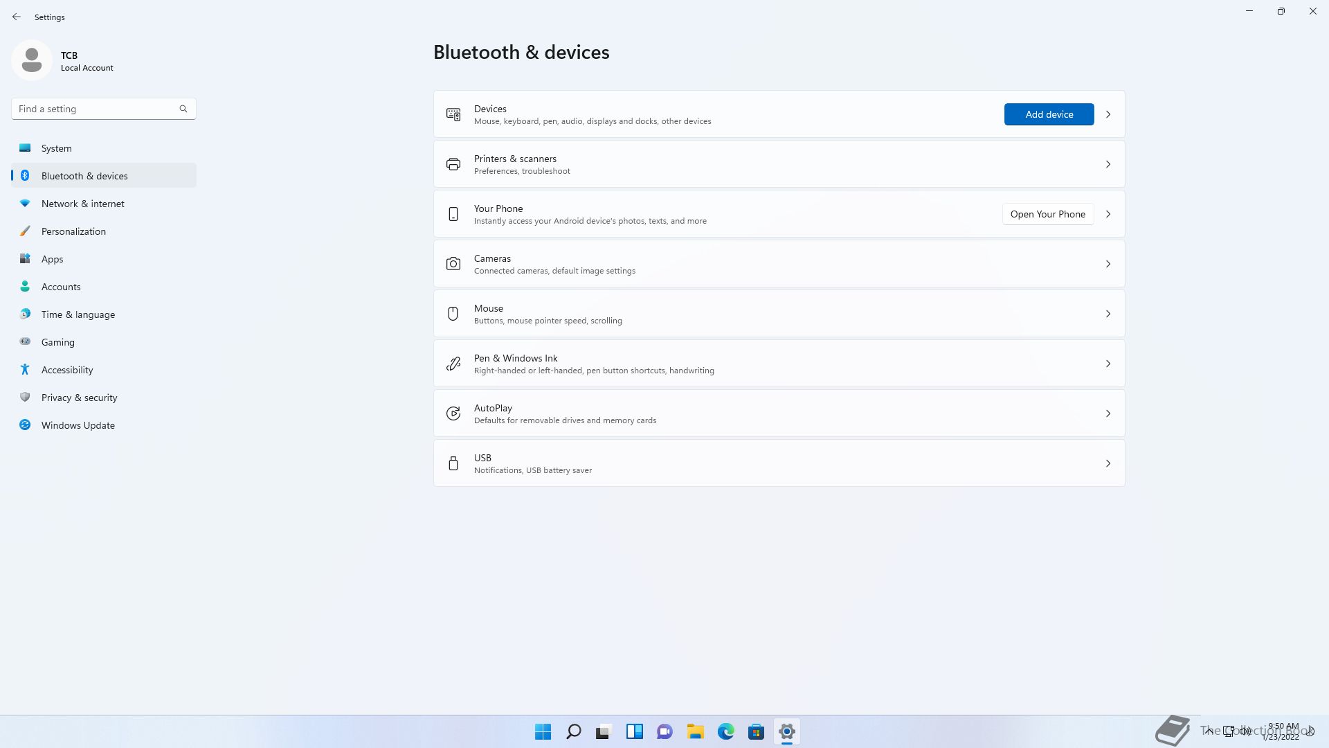Expand the Your Phone row chevron
The image size is (1329, 748).
coord(1108,214)
